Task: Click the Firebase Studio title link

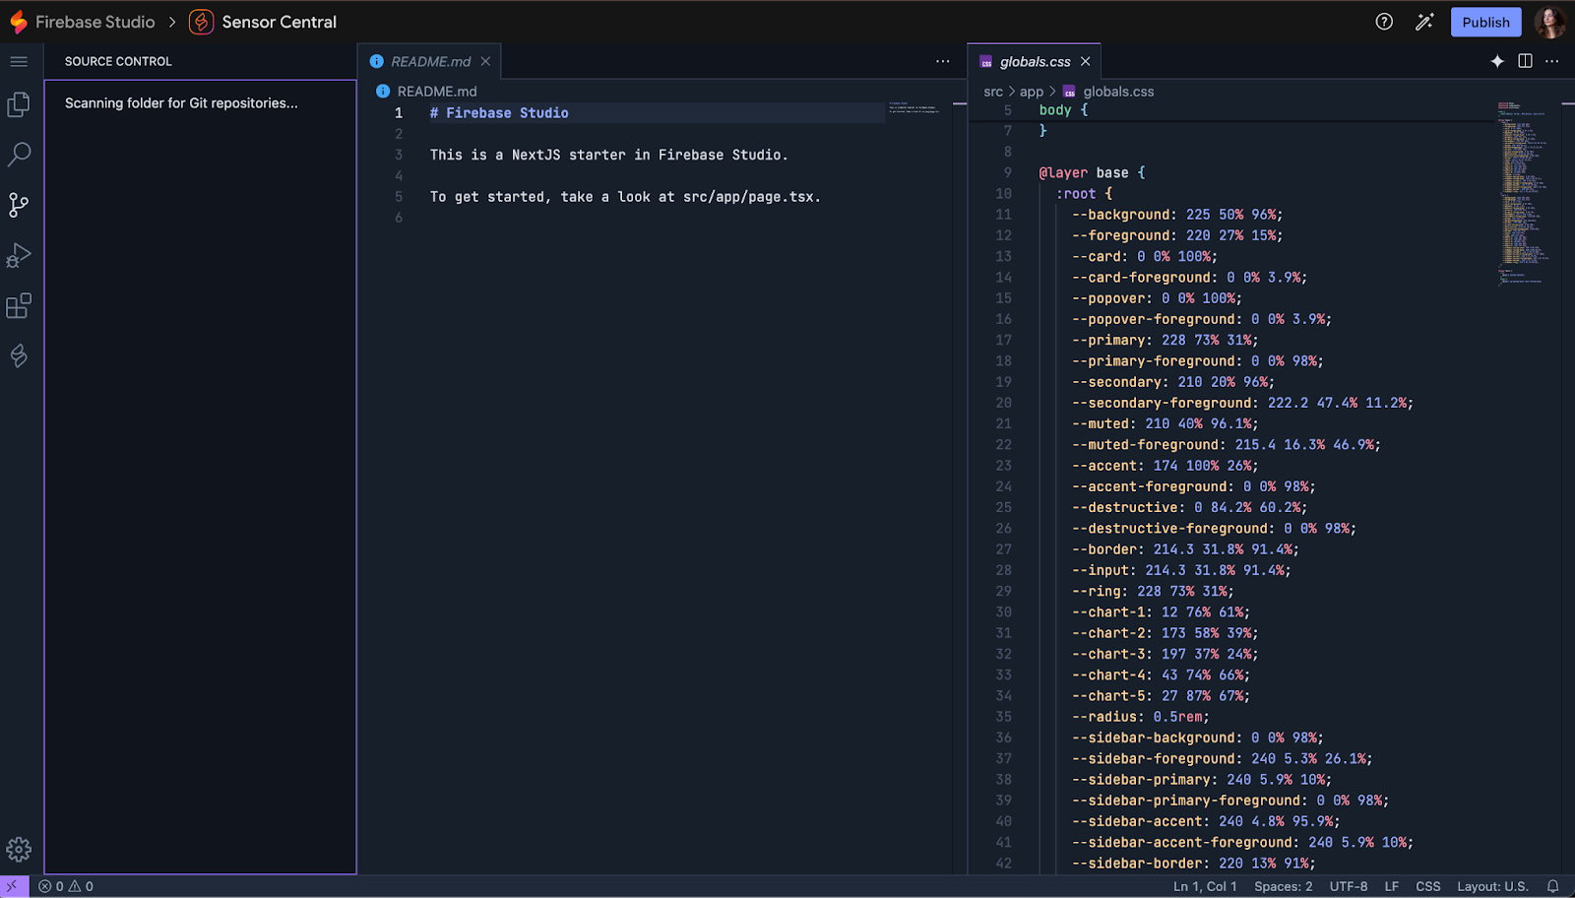Action: [x=94, y=22]
